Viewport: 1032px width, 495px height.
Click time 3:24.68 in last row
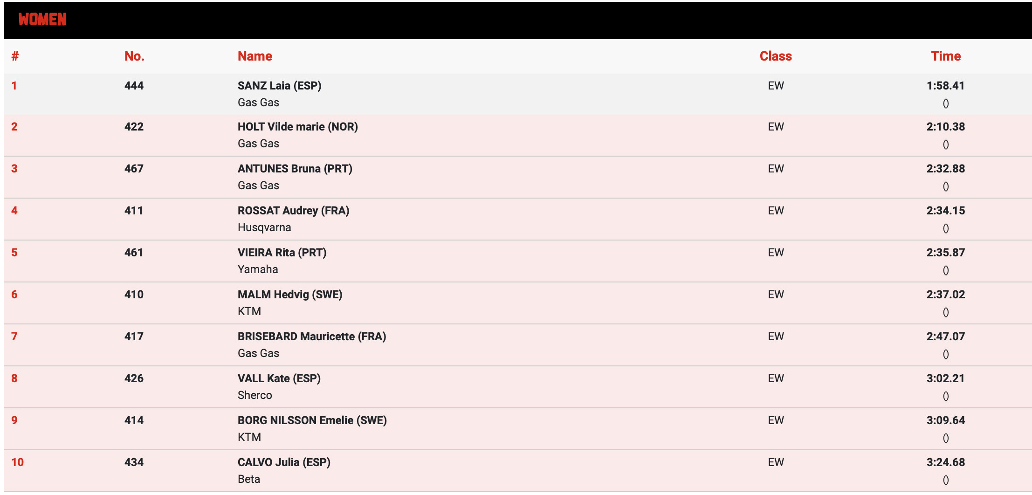[x=945, y=462]
